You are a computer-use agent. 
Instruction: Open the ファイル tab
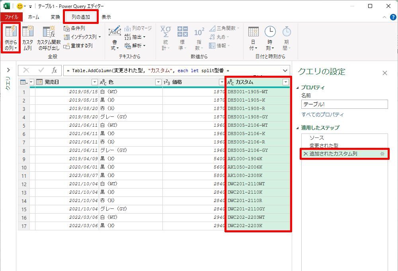11,17
